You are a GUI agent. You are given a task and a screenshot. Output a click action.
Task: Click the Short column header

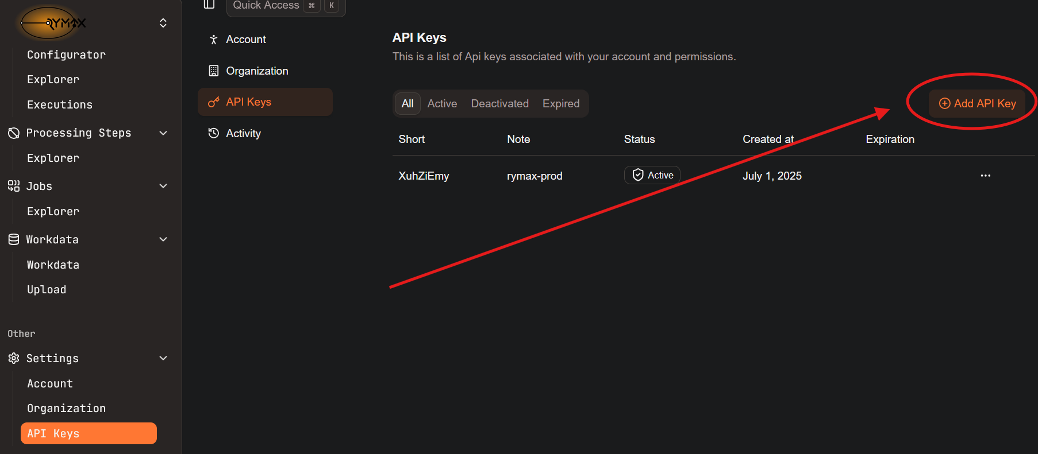pos(412,139)
